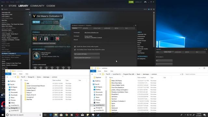Click View all friends who play this game
Image resolution: width=208 pixels, height=117 pixels.
[44, 43]
